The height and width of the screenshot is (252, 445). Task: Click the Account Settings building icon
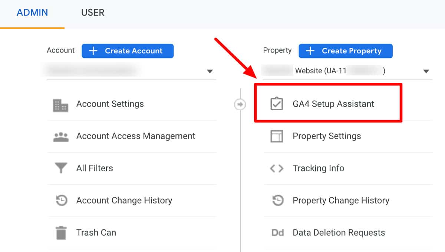pos(60,105)
